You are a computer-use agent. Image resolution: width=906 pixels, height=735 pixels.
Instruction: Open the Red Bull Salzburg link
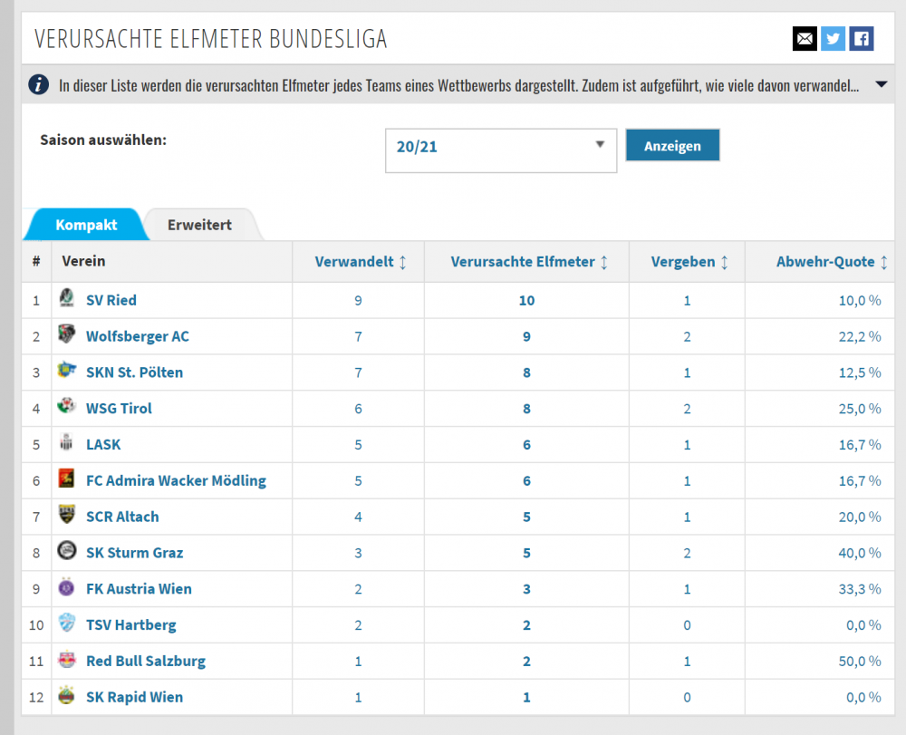[146, 661]
